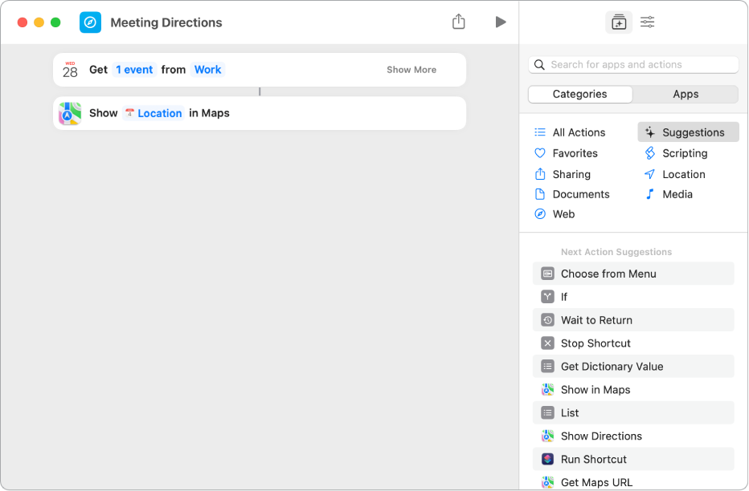Switch to the Apps tab
749x491 pixels.
click(x=686, y=94)
